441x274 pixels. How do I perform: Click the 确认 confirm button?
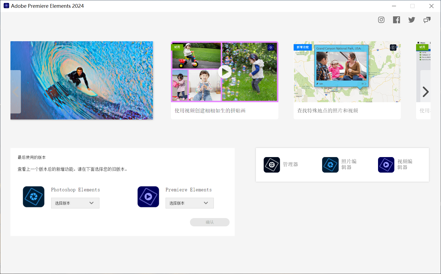(210, 222)
